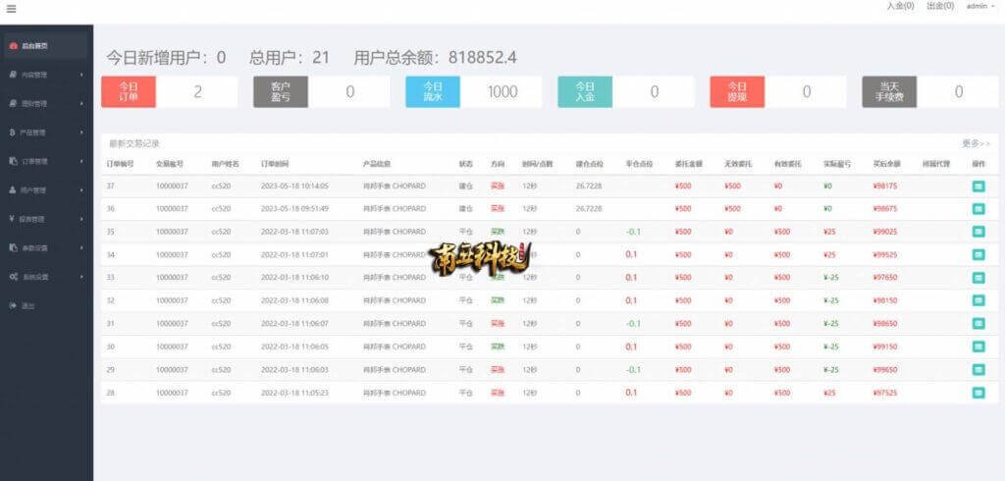Click the 退出 logout icon in sidebar
Screen dimensions: 1005x481
click(12, 306)
